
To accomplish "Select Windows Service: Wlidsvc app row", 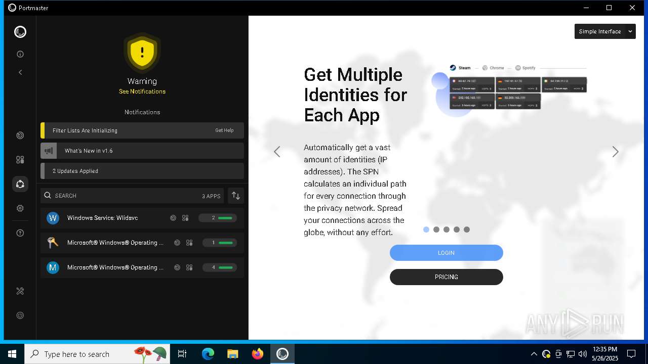I will coord(142,218).
